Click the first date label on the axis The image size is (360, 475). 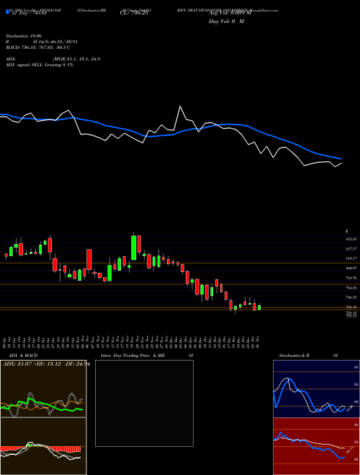6,341
